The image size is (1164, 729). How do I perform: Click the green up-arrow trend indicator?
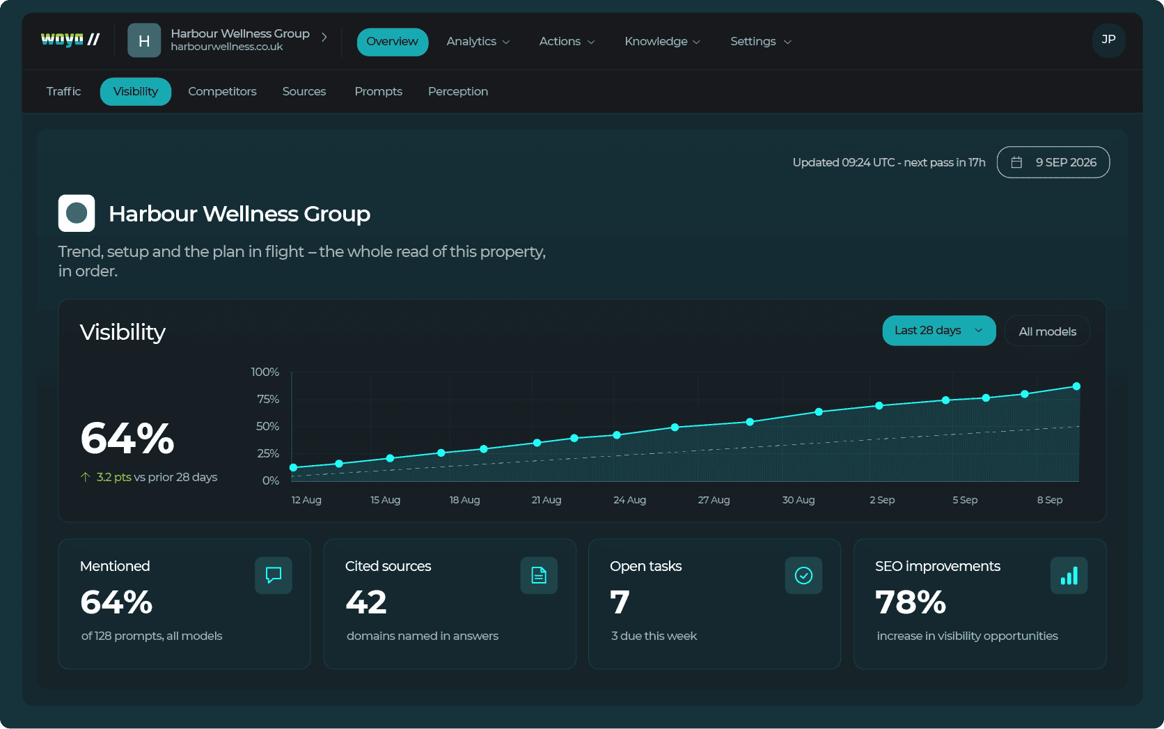85,477
